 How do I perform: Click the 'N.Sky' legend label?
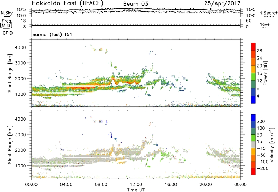[x=7, y=13]
